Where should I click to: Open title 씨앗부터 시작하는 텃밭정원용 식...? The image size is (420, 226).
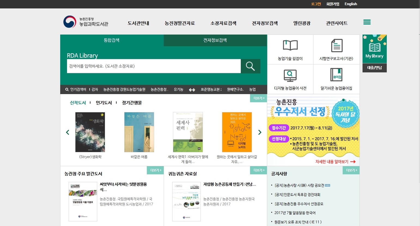pyautogui.click(x=123, y=187)
